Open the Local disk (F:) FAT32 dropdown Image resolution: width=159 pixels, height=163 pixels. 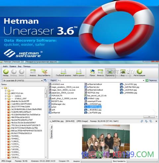pos(23,80)
